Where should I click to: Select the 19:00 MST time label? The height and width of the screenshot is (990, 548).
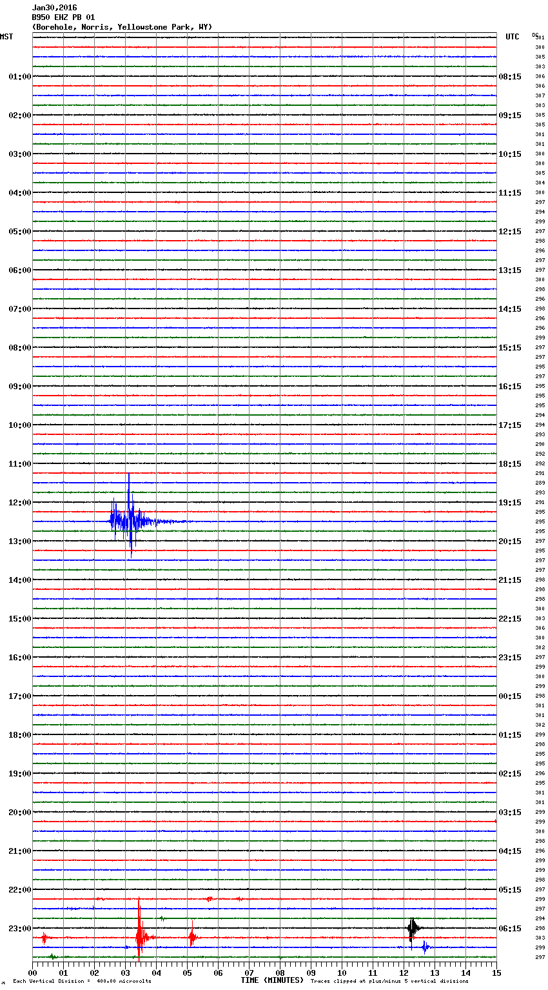[19, 774]
